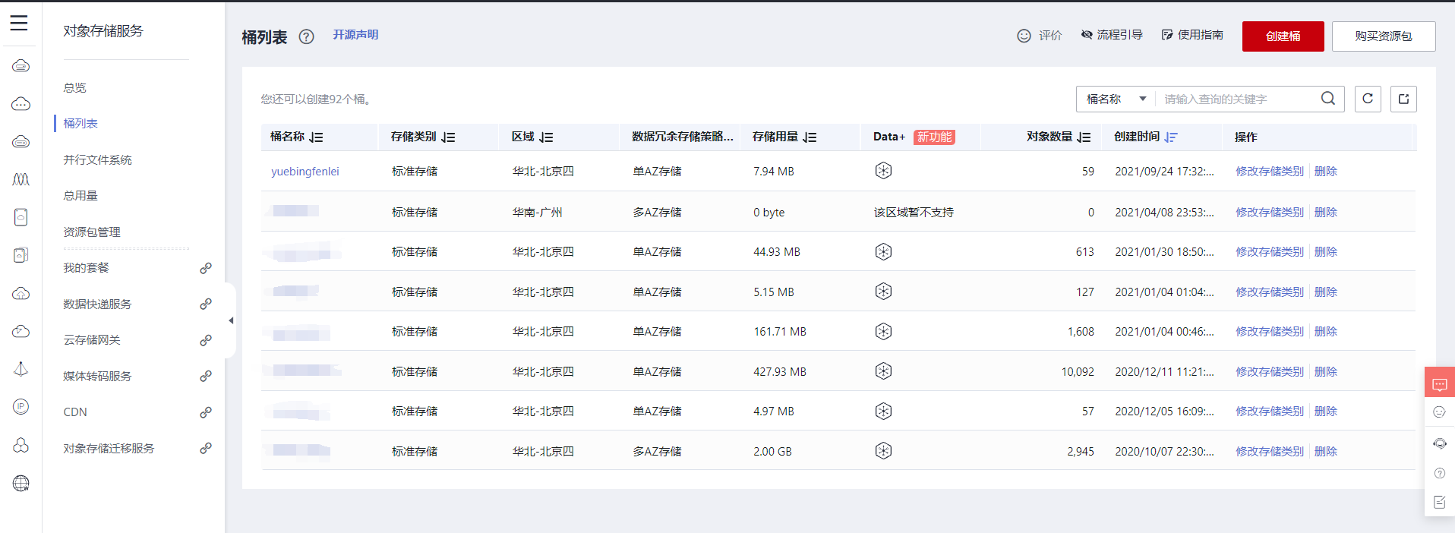Click the globe icon in left rail
This screenshot has height=533, width=1455.
pos(21,483)
